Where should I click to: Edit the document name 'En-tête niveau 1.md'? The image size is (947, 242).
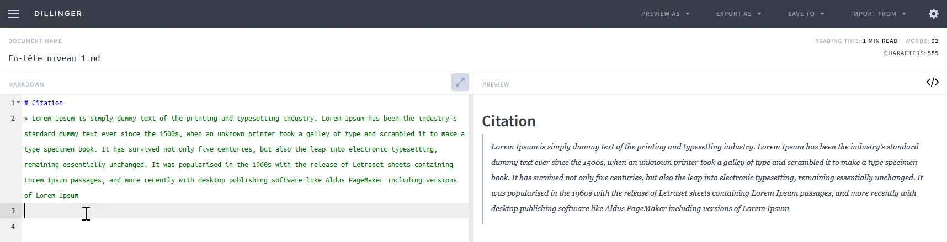click(x=54, y=58)
